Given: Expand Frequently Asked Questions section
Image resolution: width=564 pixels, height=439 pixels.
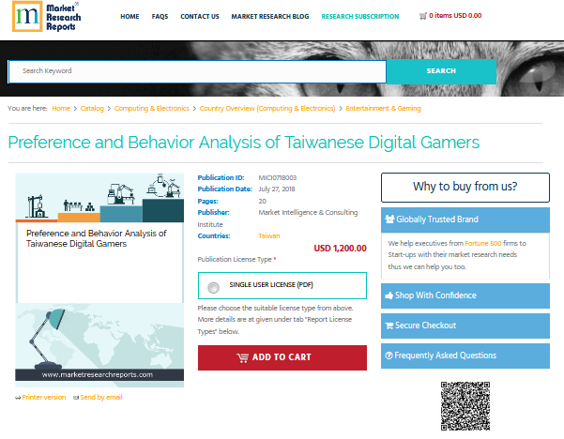Looking at the screenshot, I should point(465,356).
